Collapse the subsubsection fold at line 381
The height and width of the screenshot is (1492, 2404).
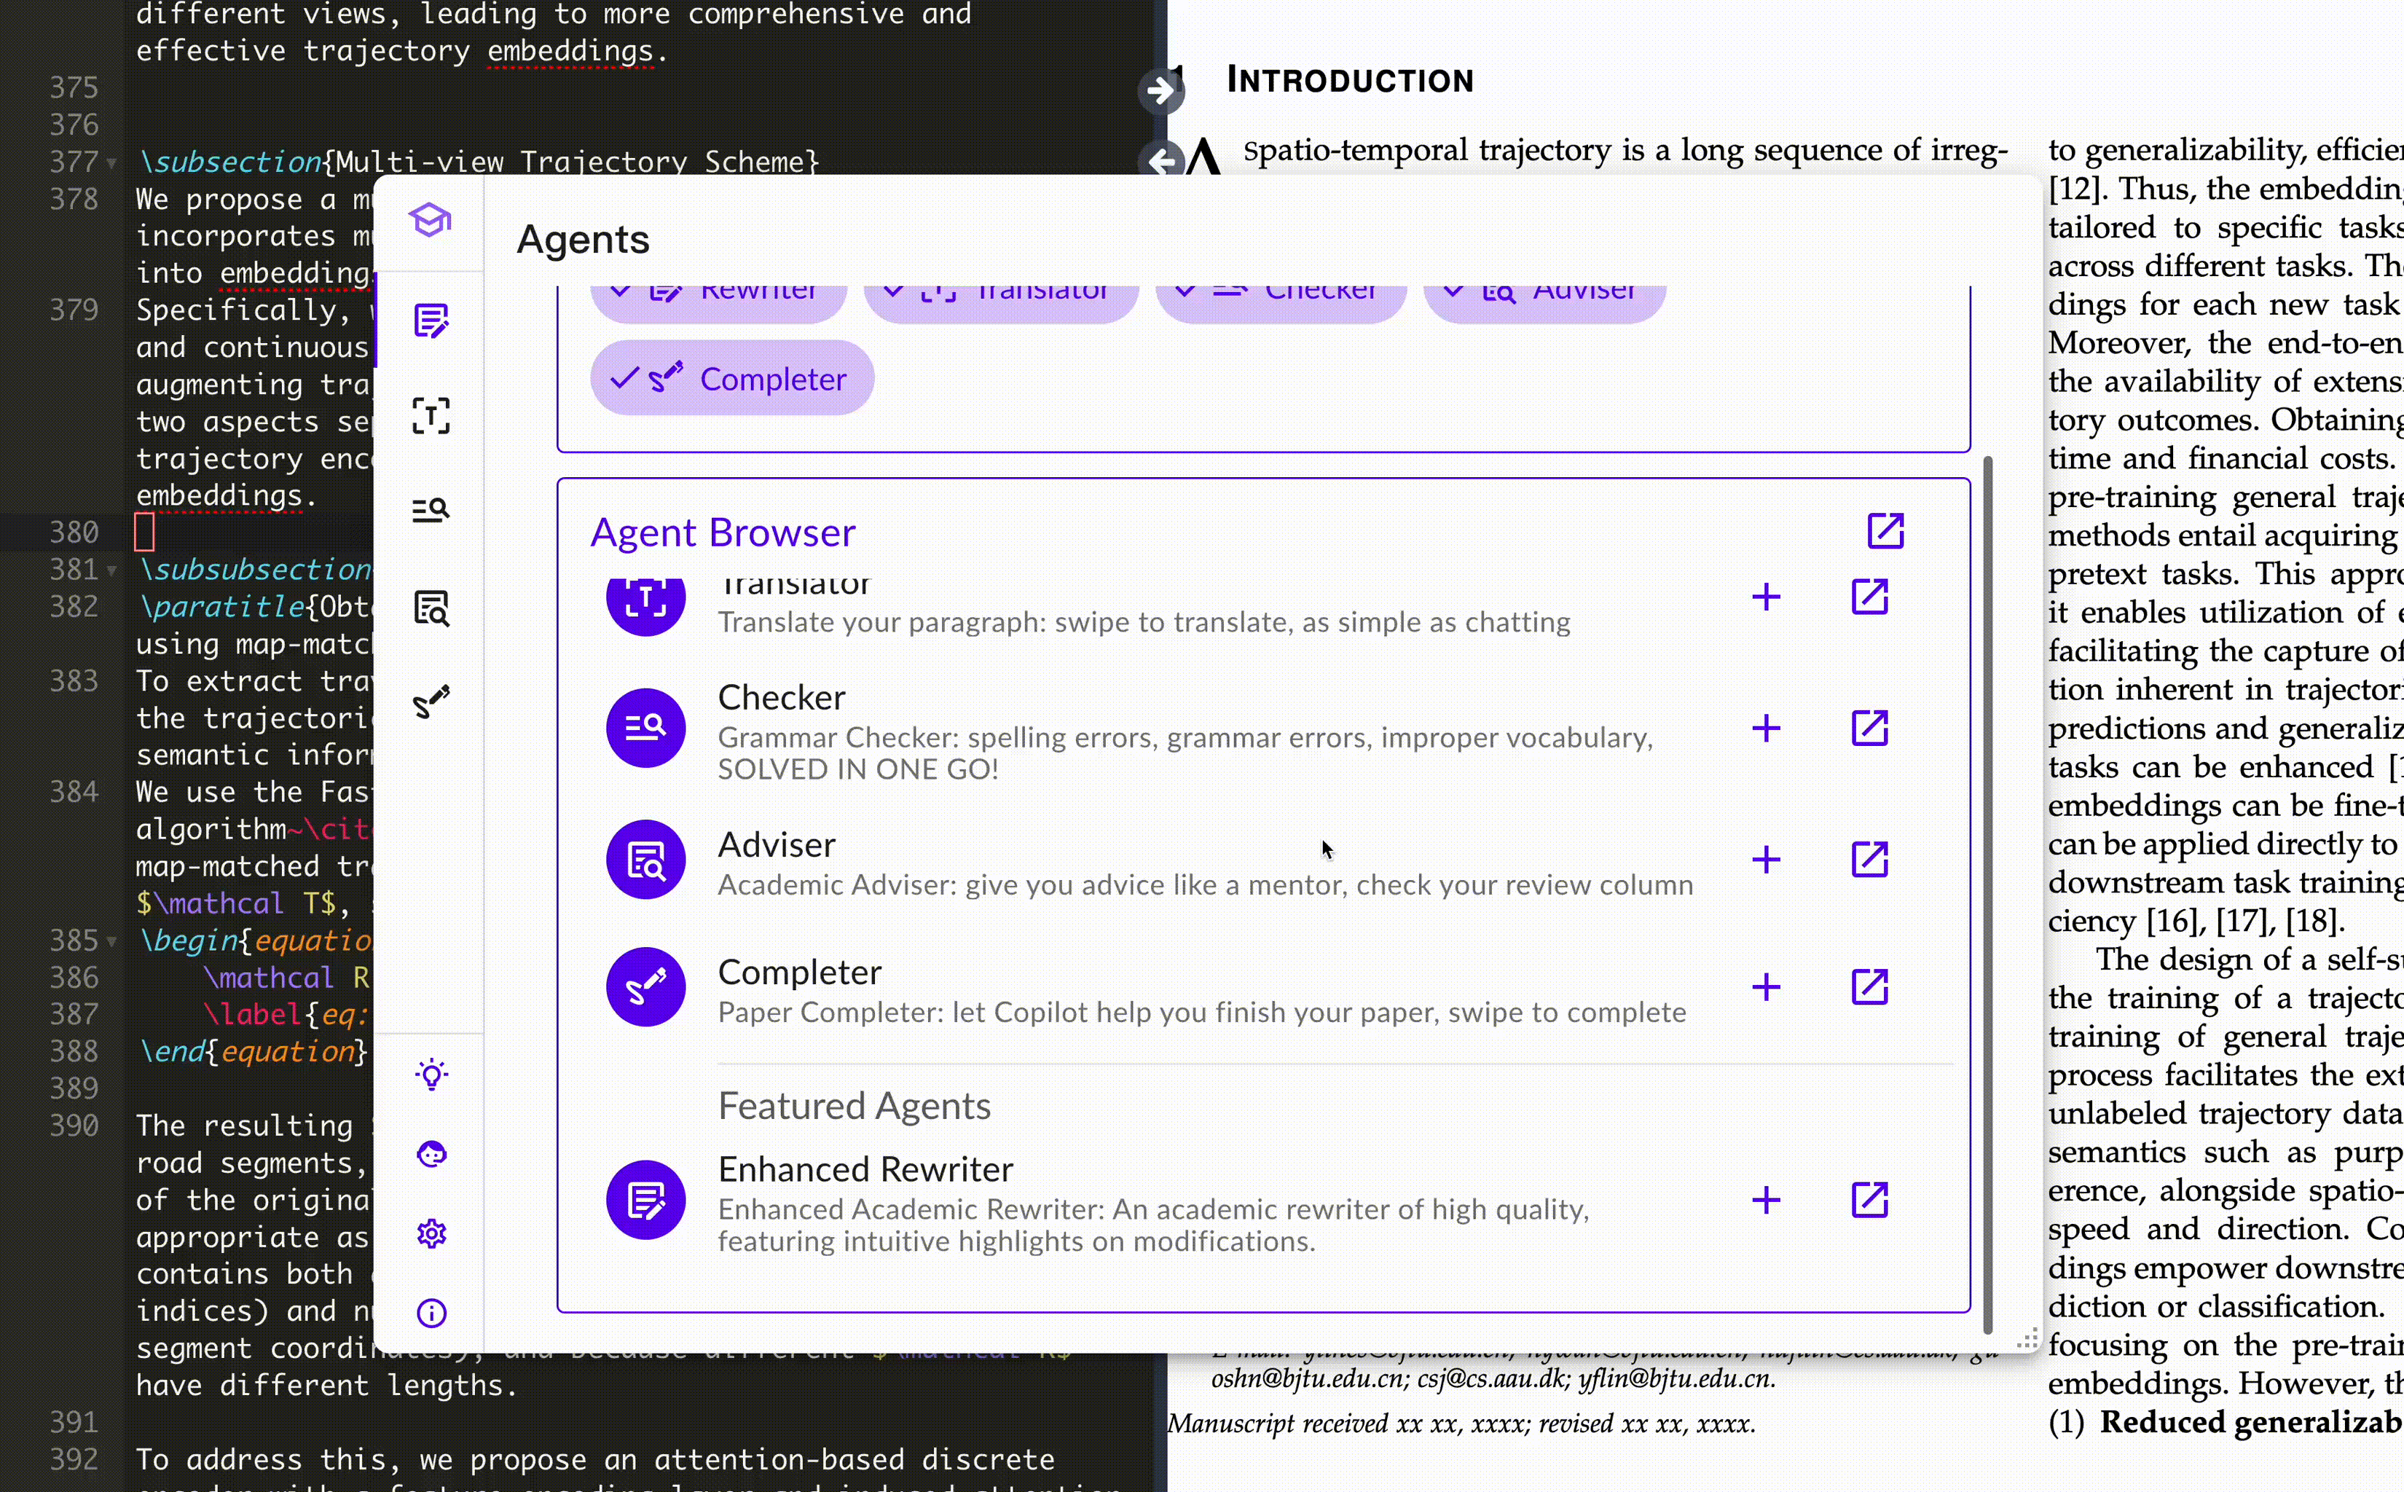(111, 570)
